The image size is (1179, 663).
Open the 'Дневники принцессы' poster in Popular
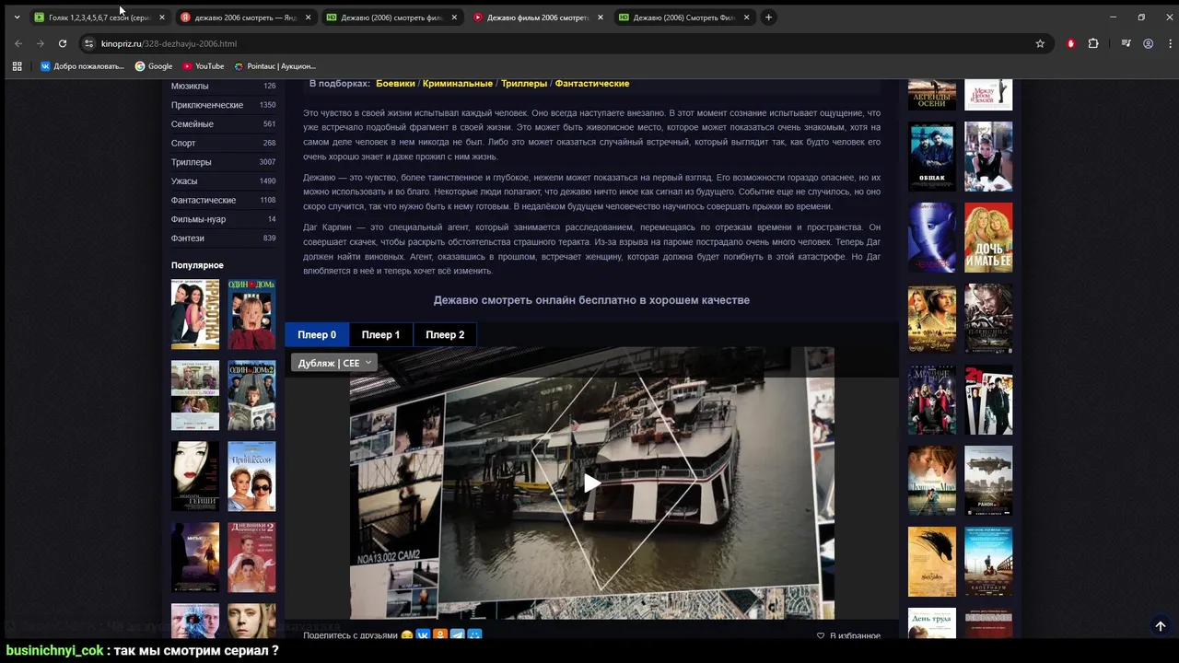[251, 557]
